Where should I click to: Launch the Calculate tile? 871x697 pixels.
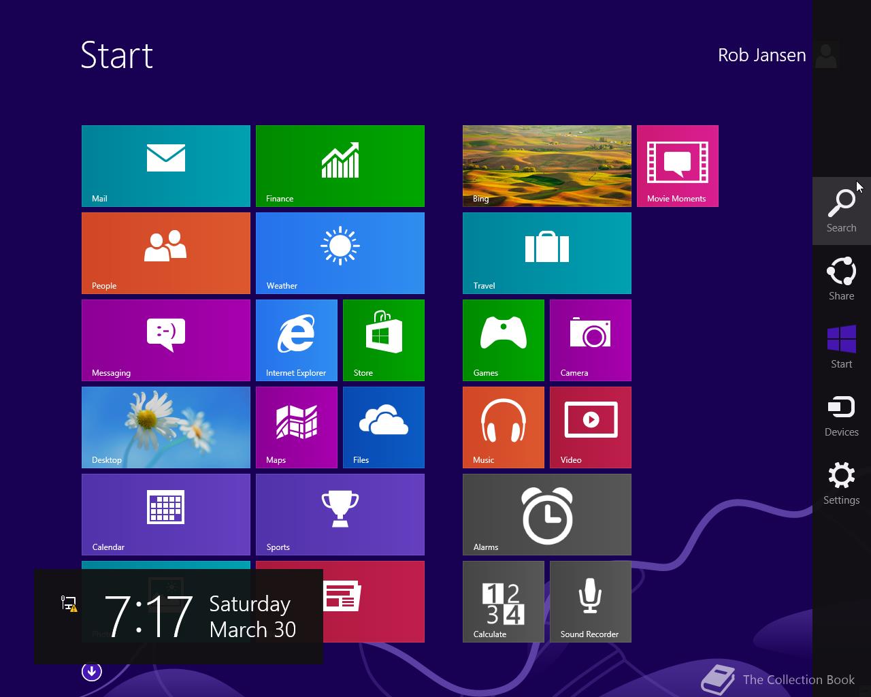point(504,602)
